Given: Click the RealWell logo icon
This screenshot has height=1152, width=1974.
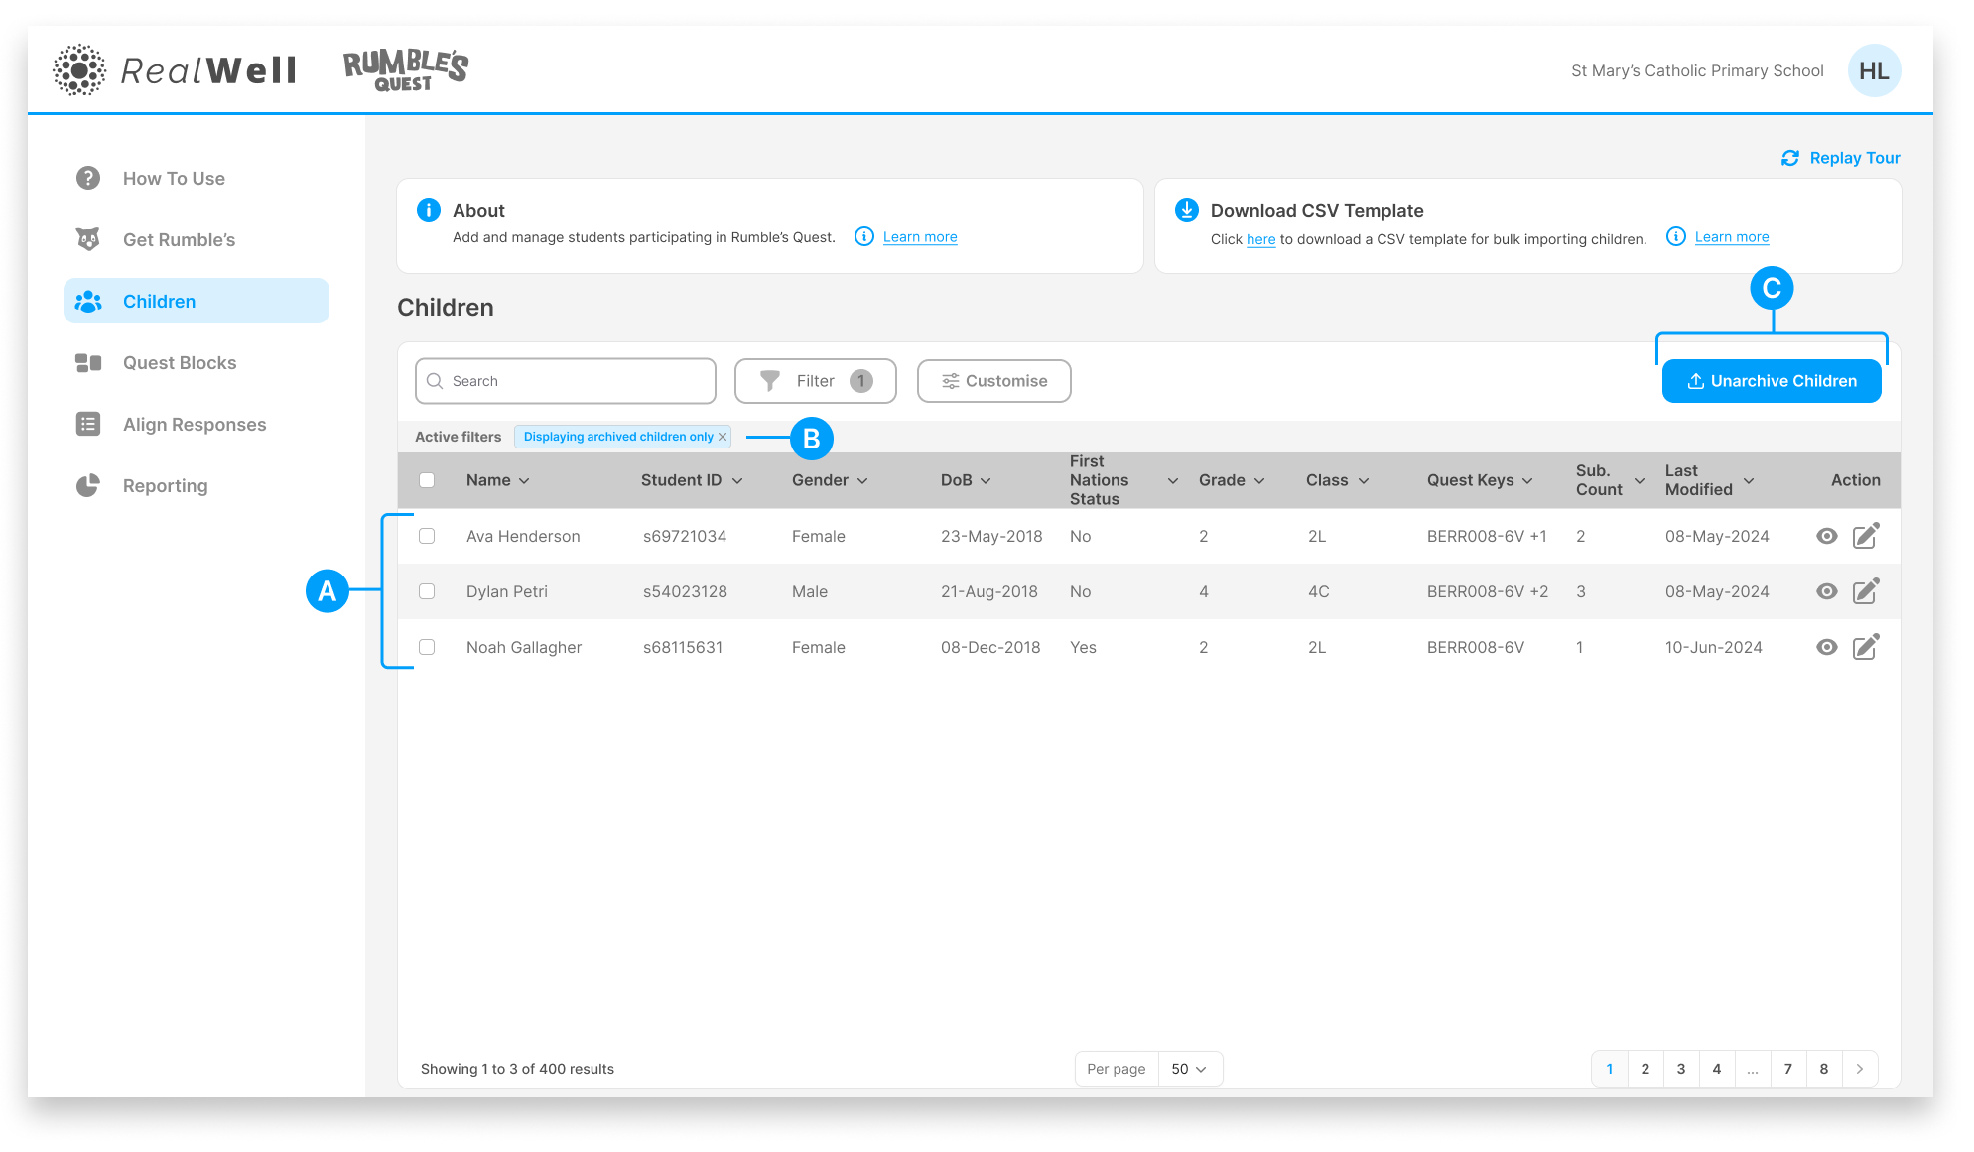Looking at the screenshot, I should coord(78,70).
